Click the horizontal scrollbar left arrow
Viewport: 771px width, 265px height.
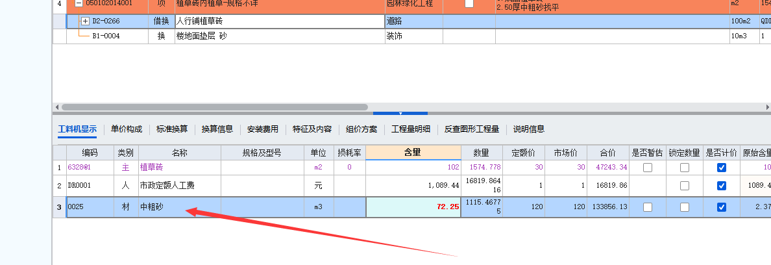[x=57, y=107]
